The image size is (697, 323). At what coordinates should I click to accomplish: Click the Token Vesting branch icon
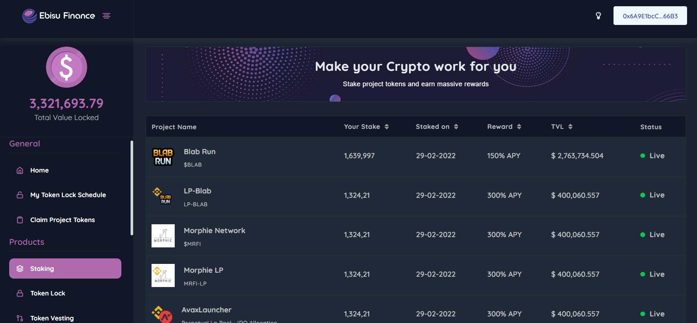20,318
